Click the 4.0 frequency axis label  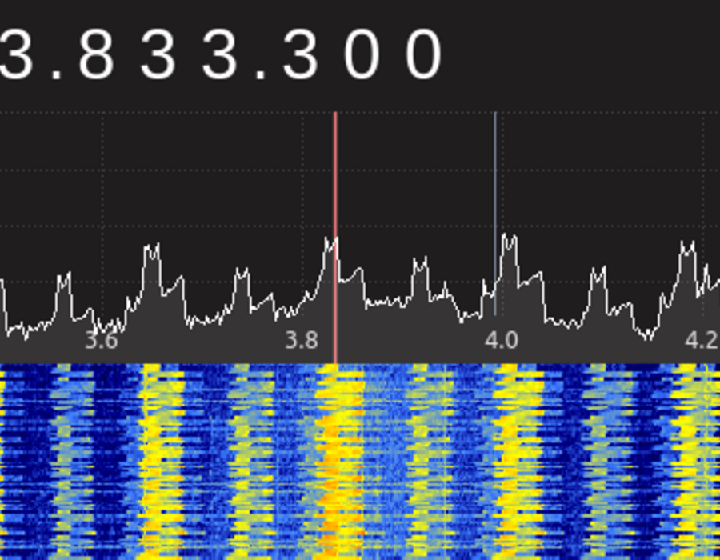(502, 341)
